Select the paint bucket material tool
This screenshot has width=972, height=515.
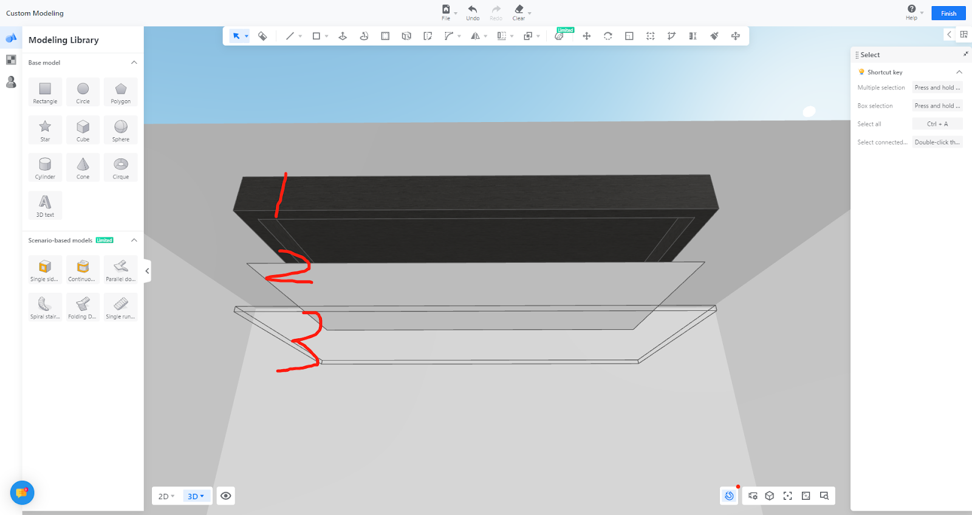pos(262,36)
